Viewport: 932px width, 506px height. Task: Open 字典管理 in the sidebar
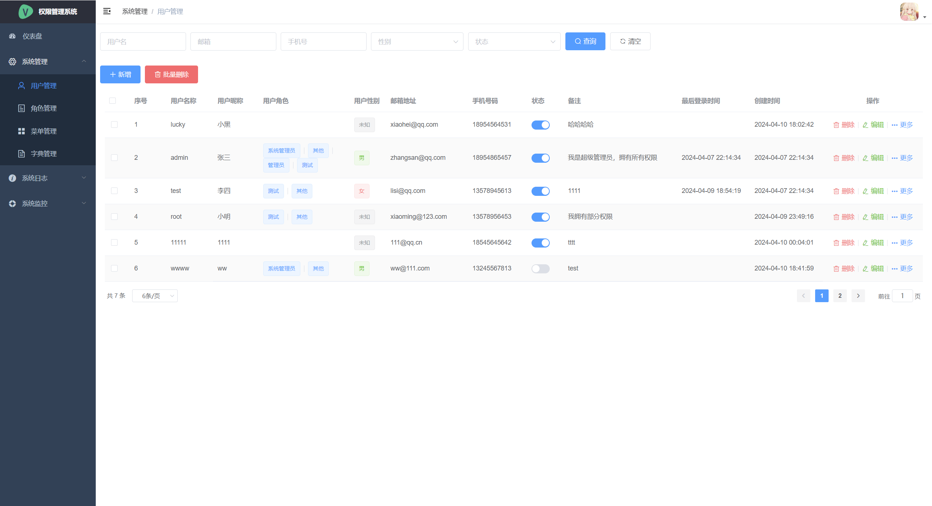coord(44,154)
